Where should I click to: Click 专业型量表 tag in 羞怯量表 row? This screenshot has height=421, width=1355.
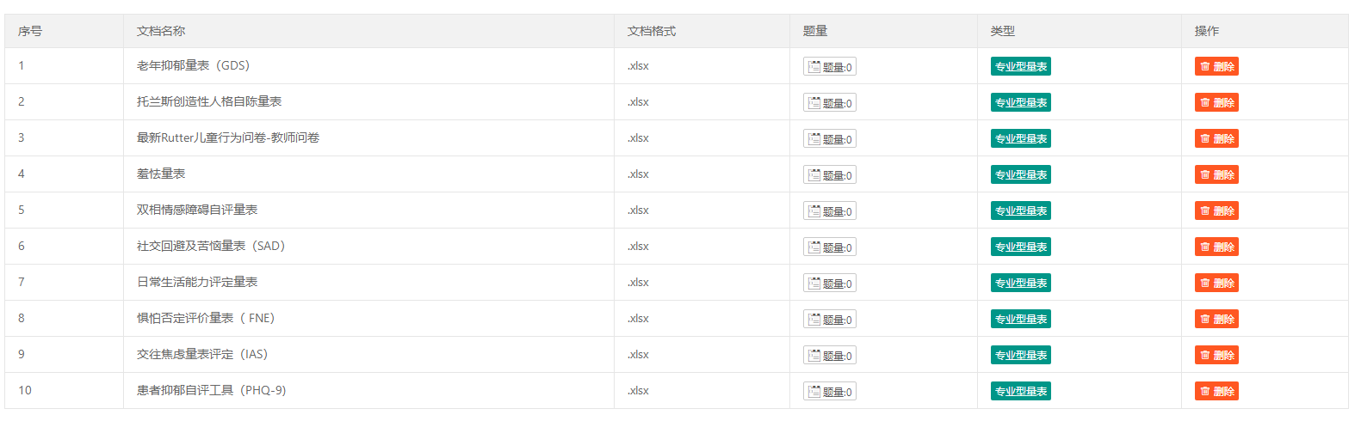point(1021,174)
